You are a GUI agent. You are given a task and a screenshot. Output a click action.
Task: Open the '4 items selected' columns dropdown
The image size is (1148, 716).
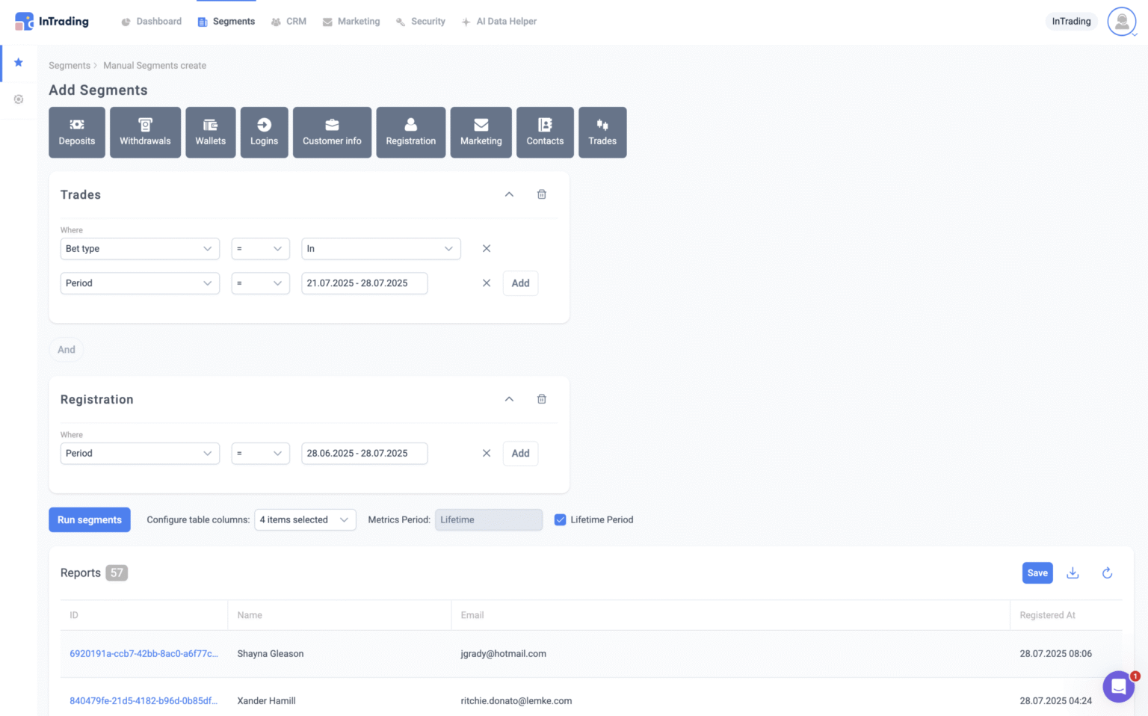click(x=305, y=520)
